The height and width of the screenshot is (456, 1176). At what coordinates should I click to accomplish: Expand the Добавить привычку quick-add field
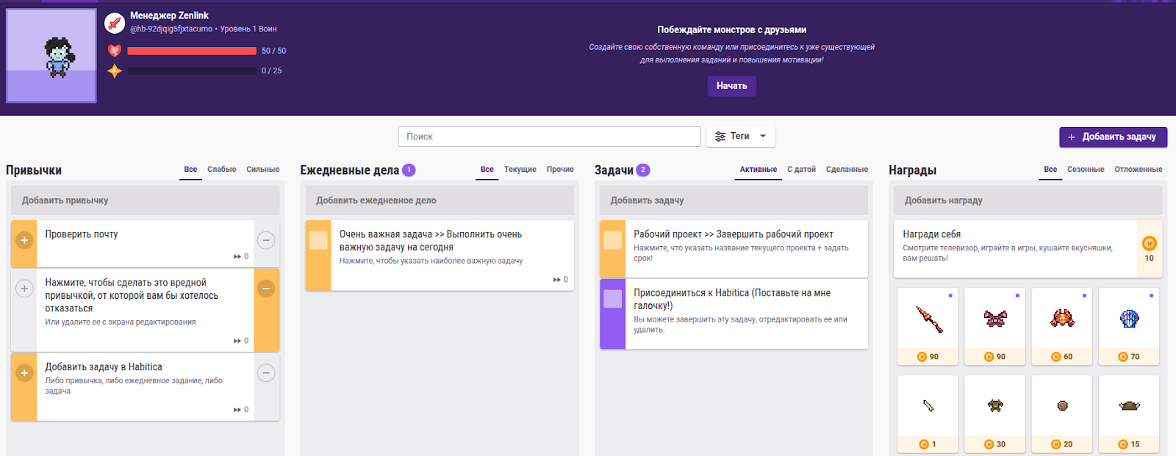coord(145,200)
